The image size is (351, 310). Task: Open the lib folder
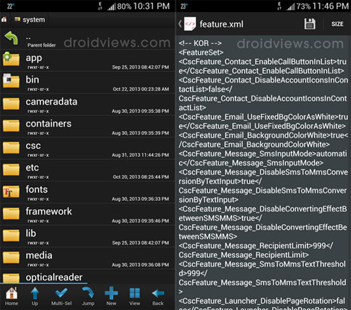click(x=87, y=236)
